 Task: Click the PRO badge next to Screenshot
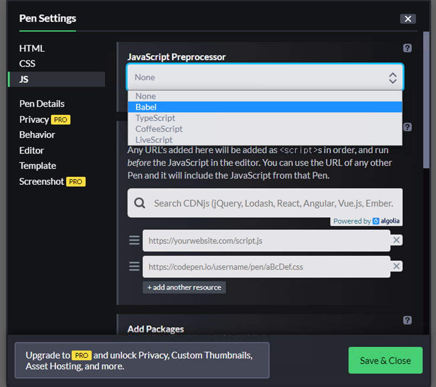(x=76, y=182)
